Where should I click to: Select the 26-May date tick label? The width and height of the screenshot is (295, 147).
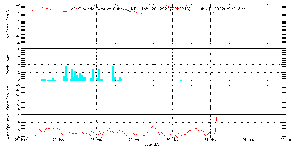click(22, 140)
